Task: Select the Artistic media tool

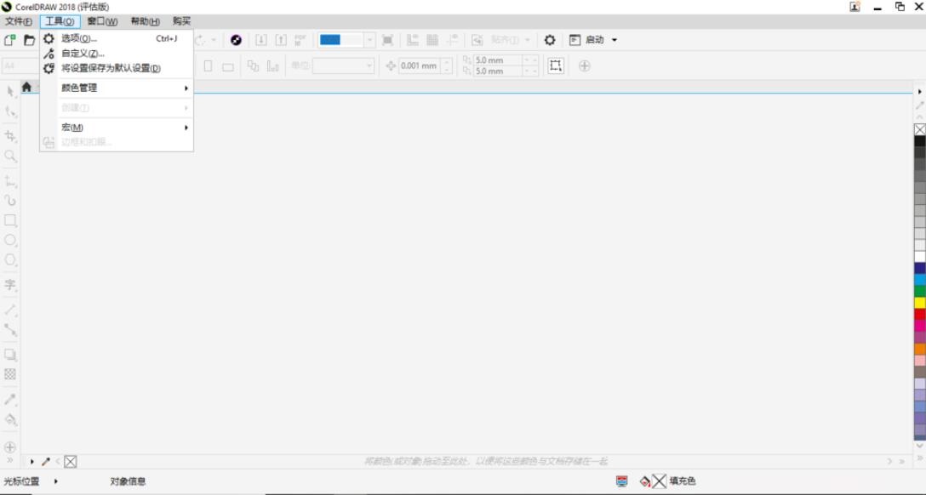Action: (10, 201)
